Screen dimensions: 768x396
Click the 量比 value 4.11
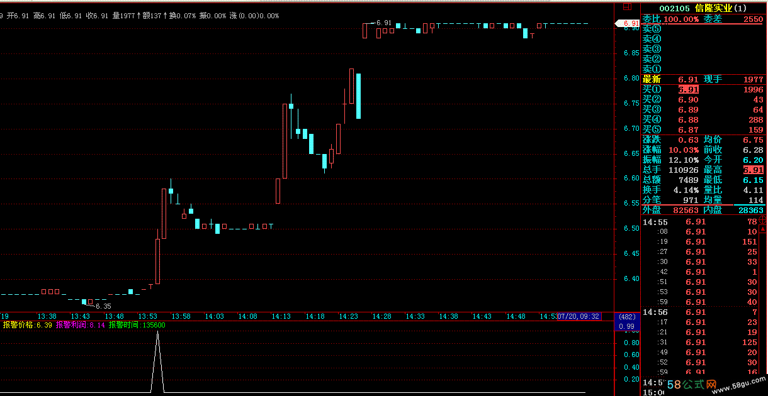coord(754,190)
